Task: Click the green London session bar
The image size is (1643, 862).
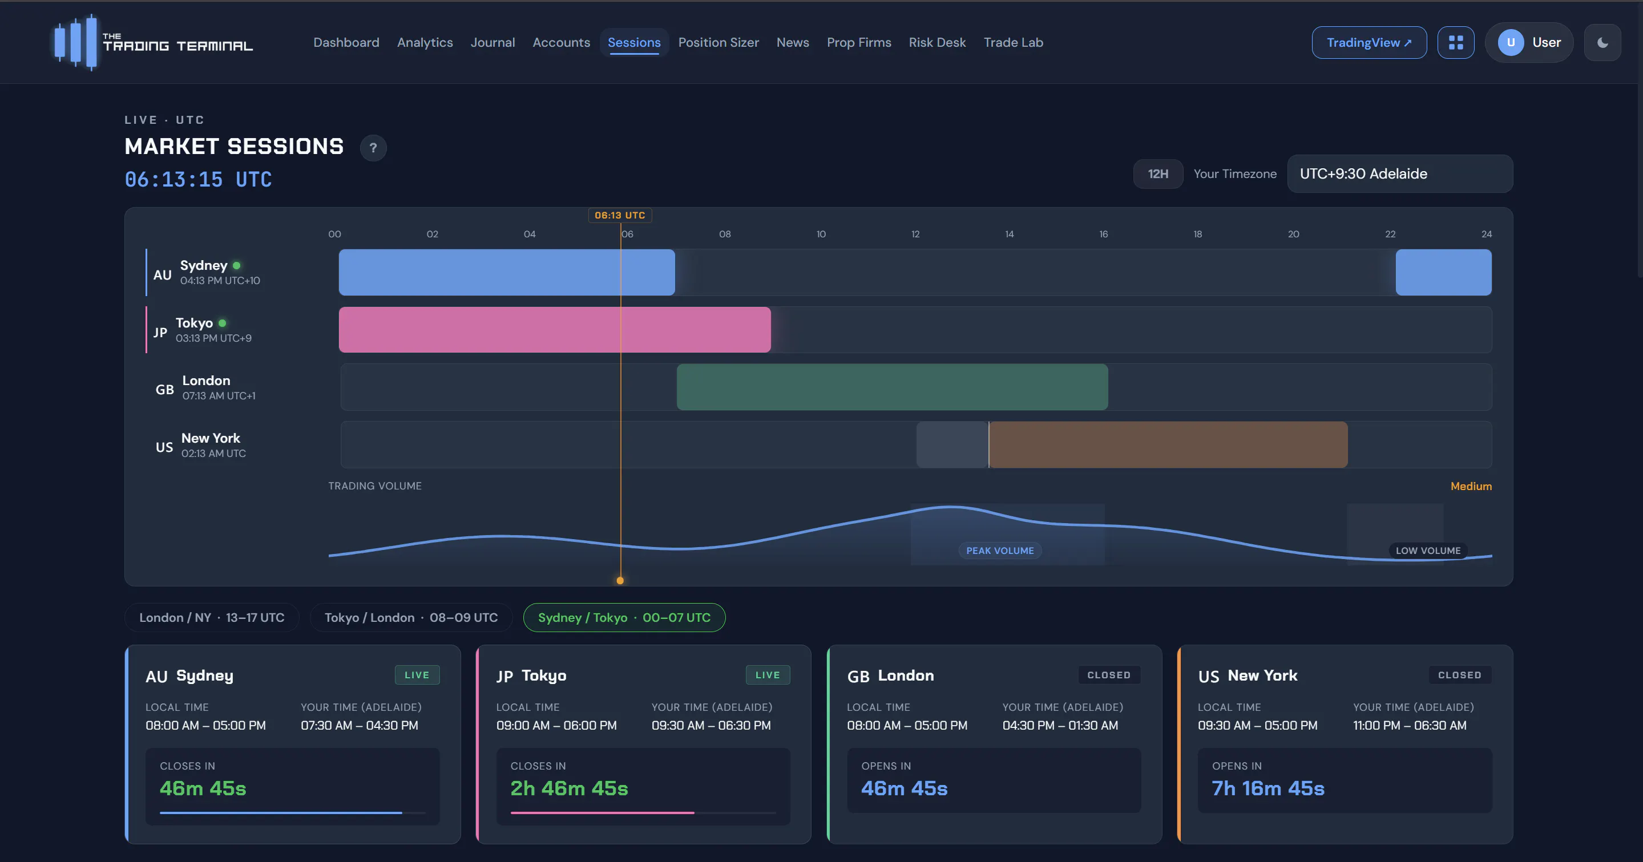Action: pos(891,387)
